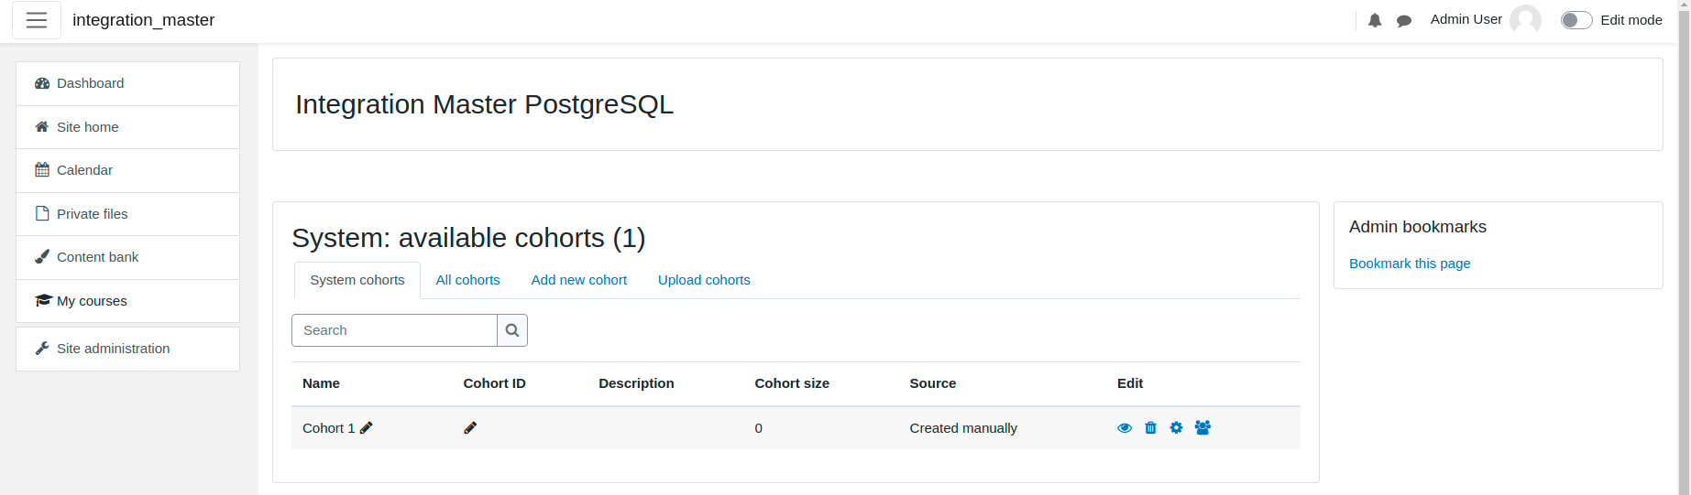Open the Admin User menu avatar
Screen dimensions: 1691x495
[x=1525, y=20]
